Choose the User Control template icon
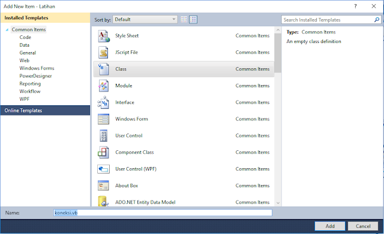The height and width of the screenshot is (234, 384). pyautogui.click(x=103, y=136)
